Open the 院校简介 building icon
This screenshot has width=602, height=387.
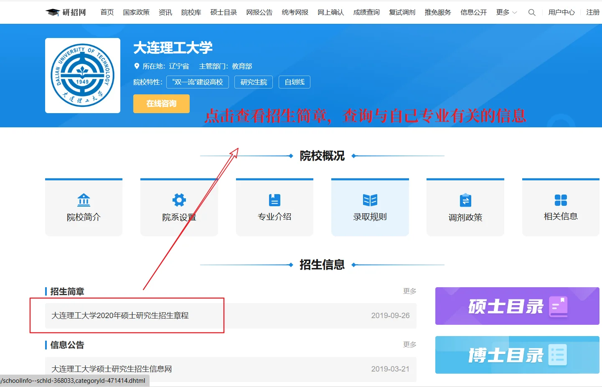coord(84,200)
